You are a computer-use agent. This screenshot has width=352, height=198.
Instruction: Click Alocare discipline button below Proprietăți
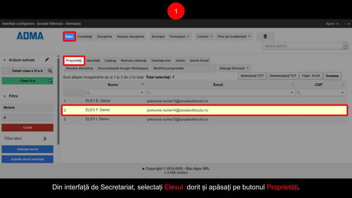(80, 68)
